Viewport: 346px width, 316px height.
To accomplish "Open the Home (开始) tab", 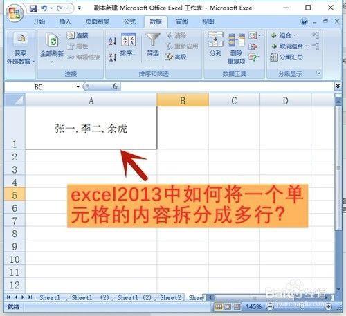I will coord(39,21).
